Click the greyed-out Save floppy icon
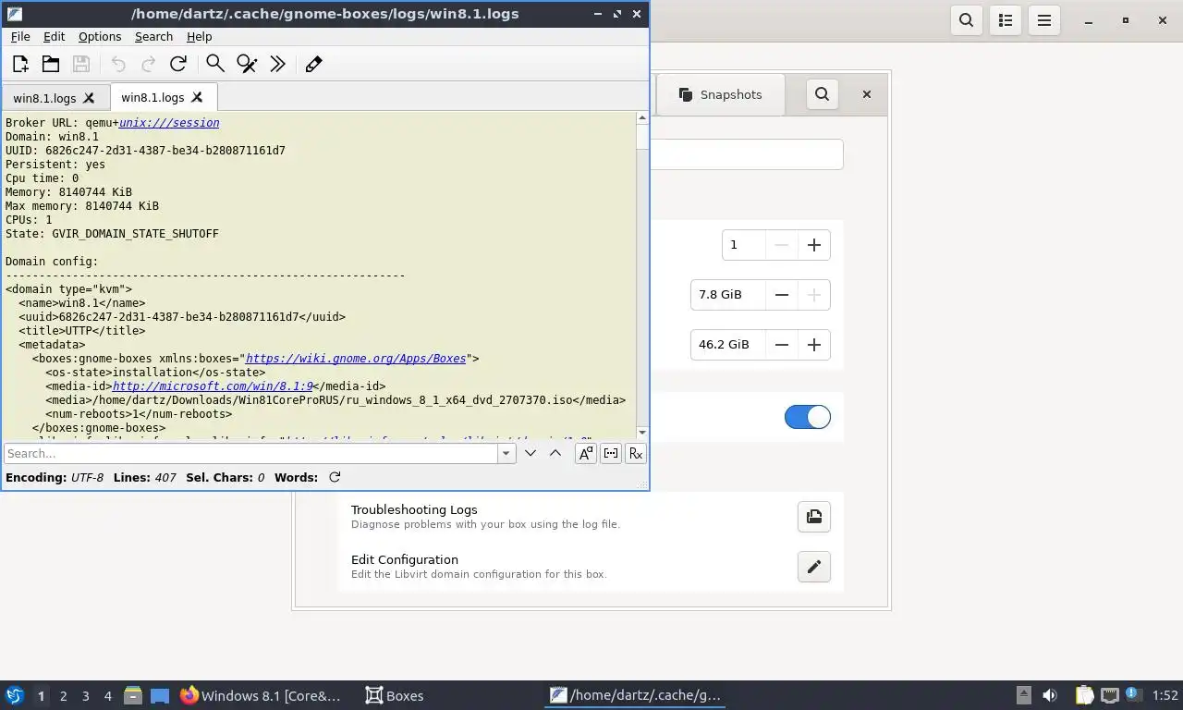The height and width of the screenshot is (710, 1183). [x=81, y=64]
